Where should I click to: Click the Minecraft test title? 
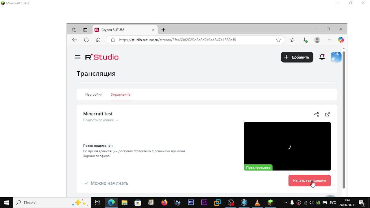click(x=98, y=114)
